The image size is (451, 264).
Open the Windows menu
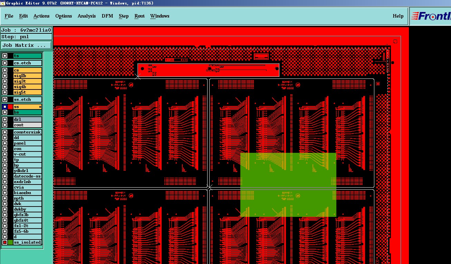(160, 16)
